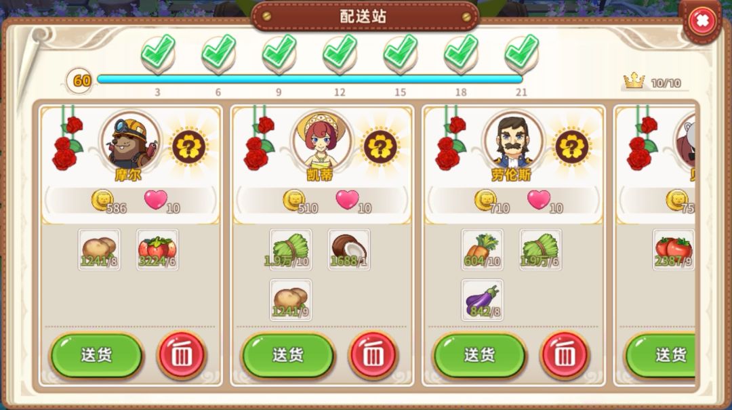Image resolution: width=732 pixels, height=410 pixels.
Task: Tap the strawberry item in 摩尔's order
Action: point(157,250)
